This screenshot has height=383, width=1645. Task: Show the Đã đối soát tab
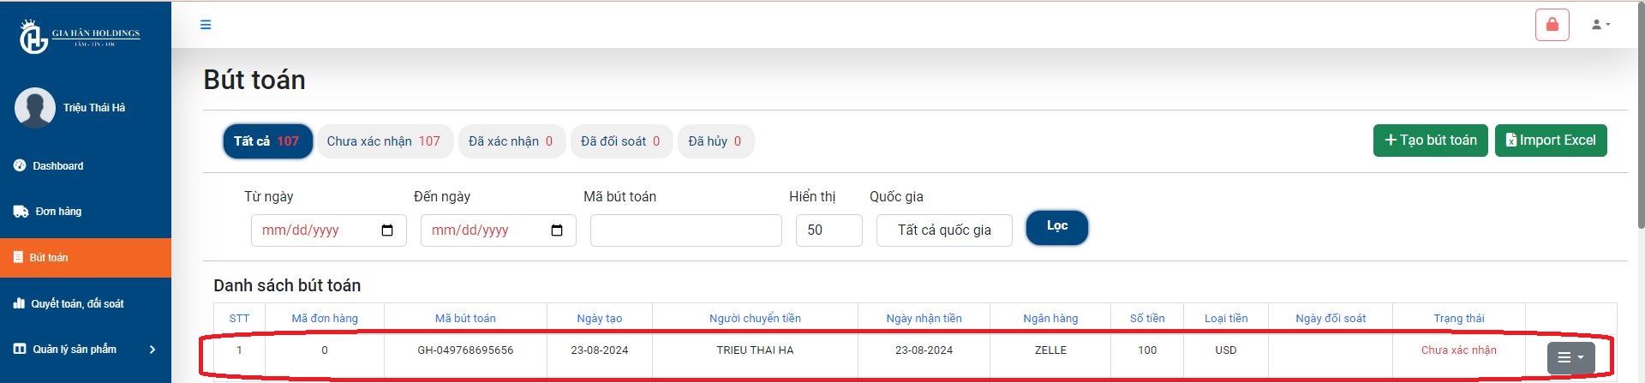click(620, 141)
